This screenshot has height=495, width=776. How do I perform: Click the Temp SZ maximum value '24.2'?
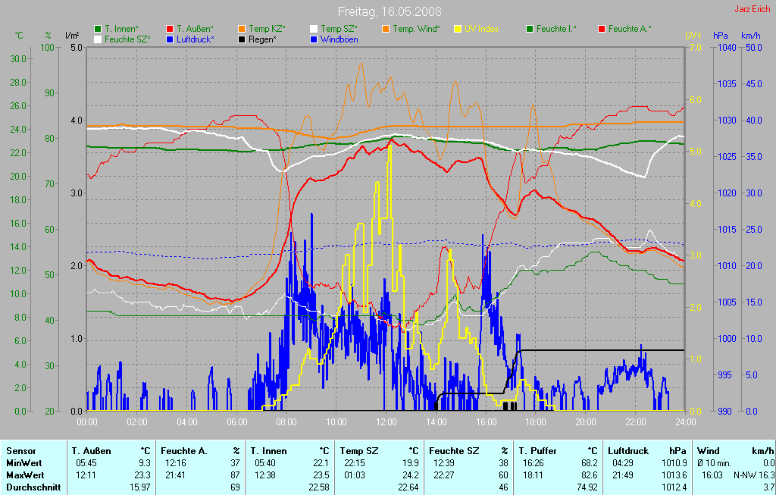[411, 475]
